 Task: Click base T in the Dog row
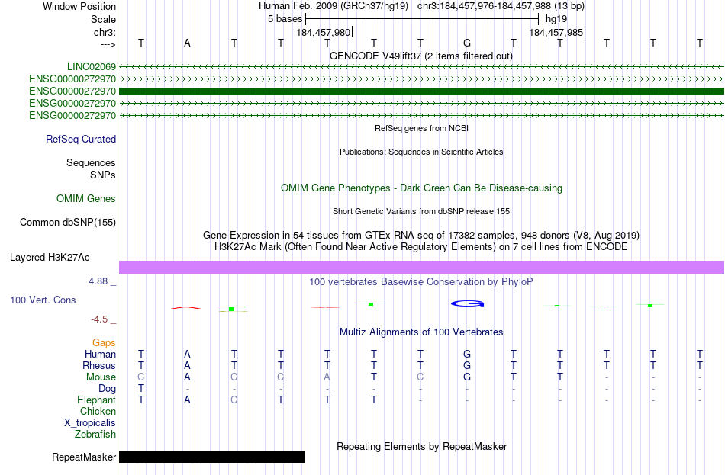coord(141,389)
